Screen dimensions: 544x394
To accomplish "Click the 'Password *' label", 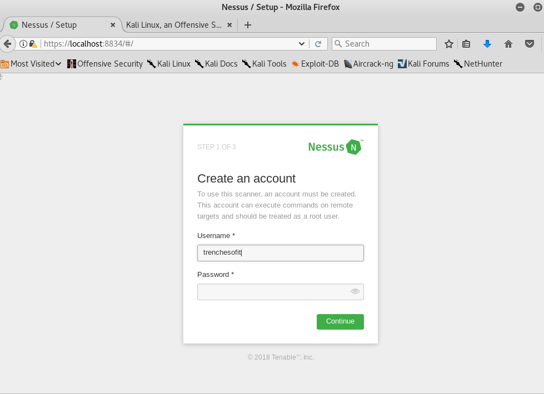I will coord(216,275).
